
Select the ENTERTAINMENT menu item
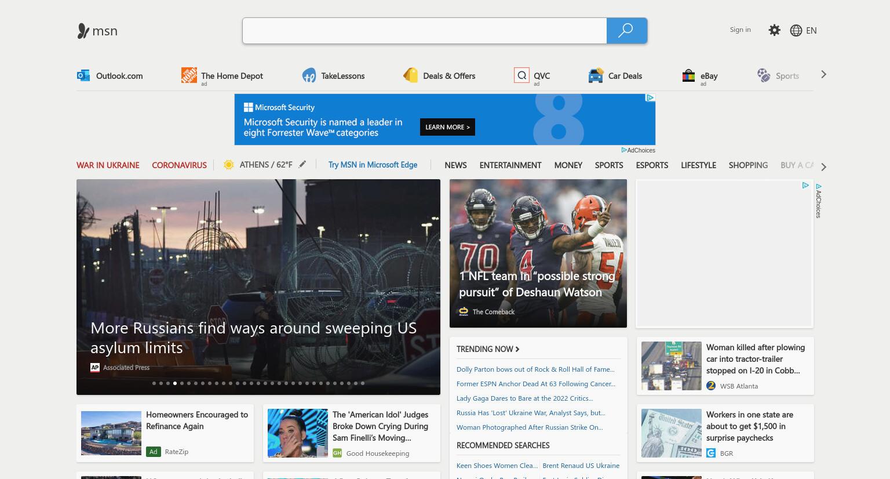coord(510,165)
